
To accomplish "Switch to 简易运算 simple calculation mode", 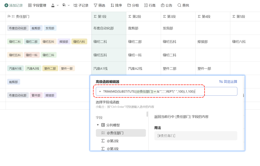I will point(228,82).
